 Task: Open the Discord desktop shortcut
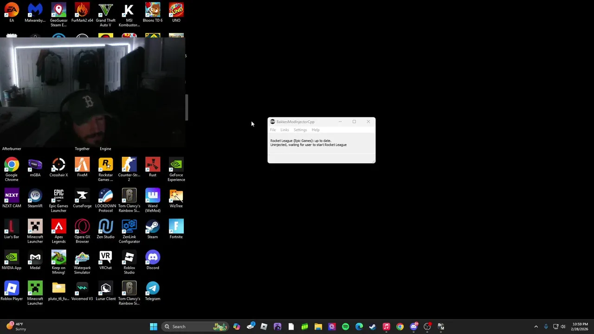(153, 260)
